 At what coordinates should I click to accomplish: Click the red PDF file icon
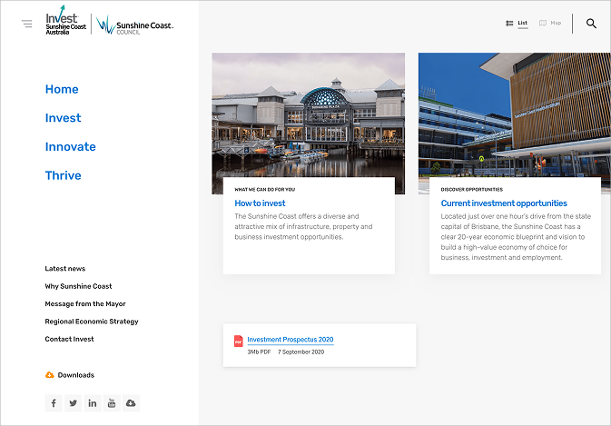click(238, 341)
